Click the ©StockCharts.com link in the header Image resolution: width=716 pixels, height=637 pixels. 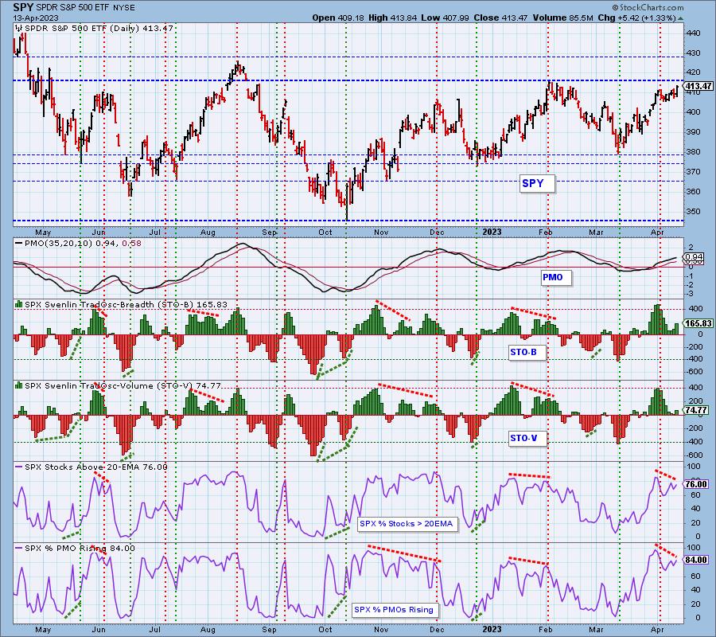(648, 7)
